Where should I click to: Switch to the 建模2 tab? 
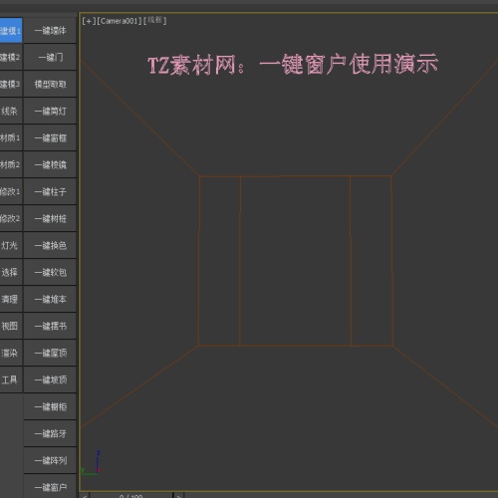[11, 57]
